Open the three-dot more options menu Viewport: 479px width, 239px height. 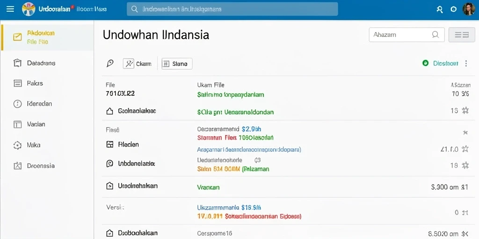coord(466,63)
